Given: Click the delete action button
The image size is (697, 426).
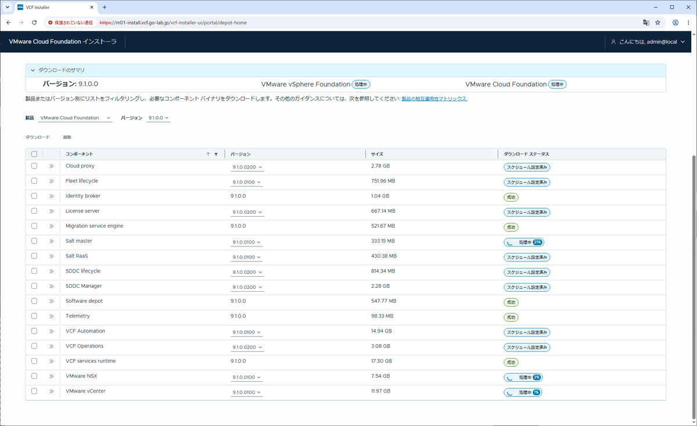Looking at the screenshot, I should [67, 137].
